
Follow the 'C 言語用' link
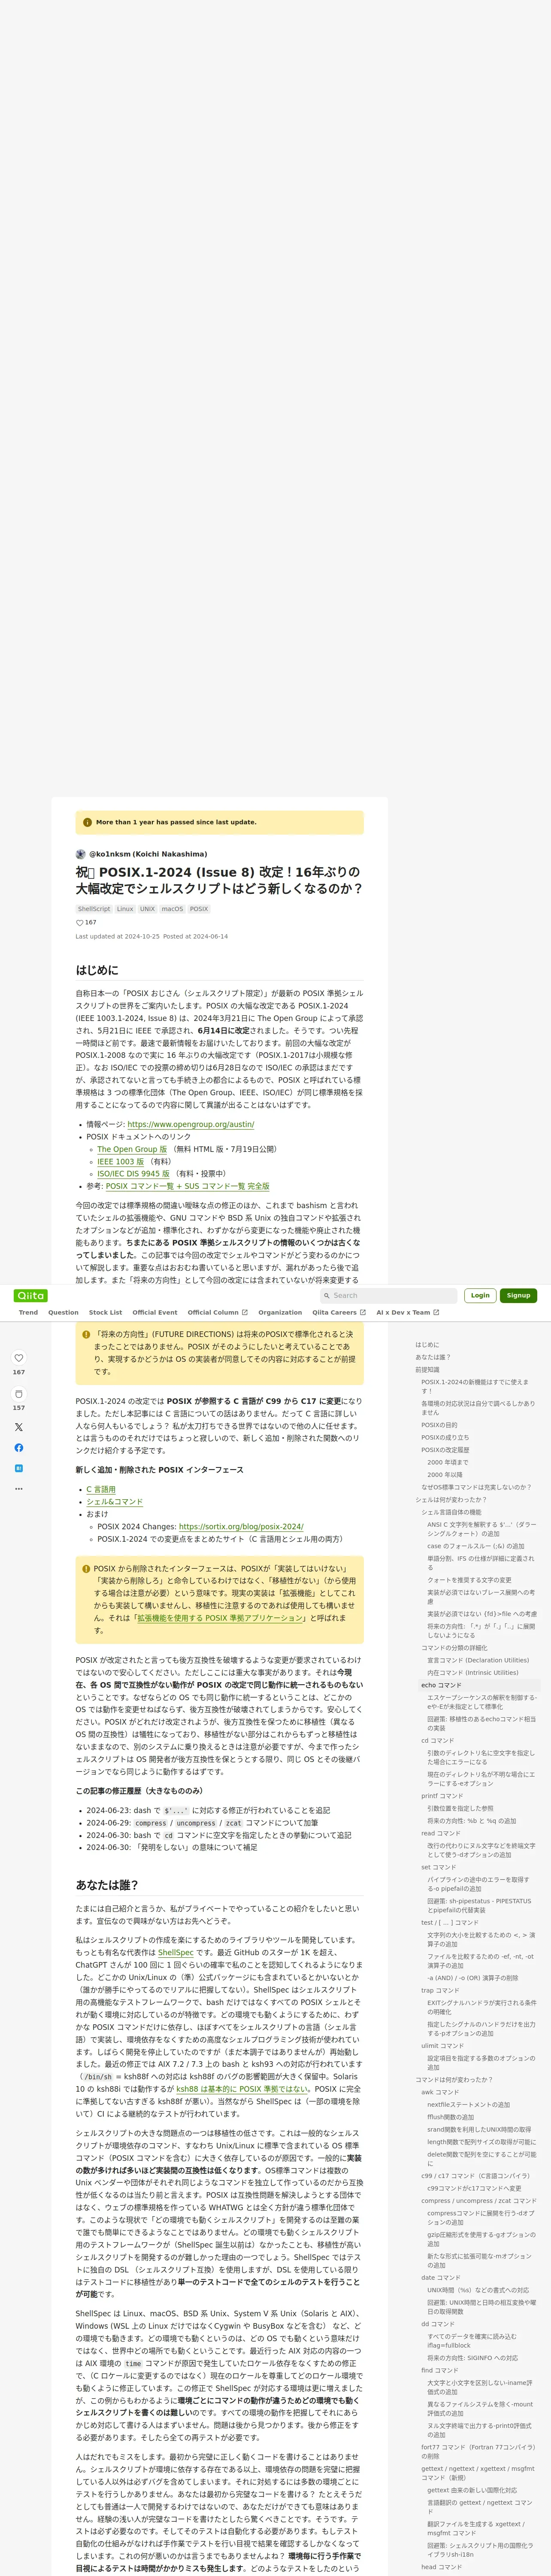[101, 1489]
